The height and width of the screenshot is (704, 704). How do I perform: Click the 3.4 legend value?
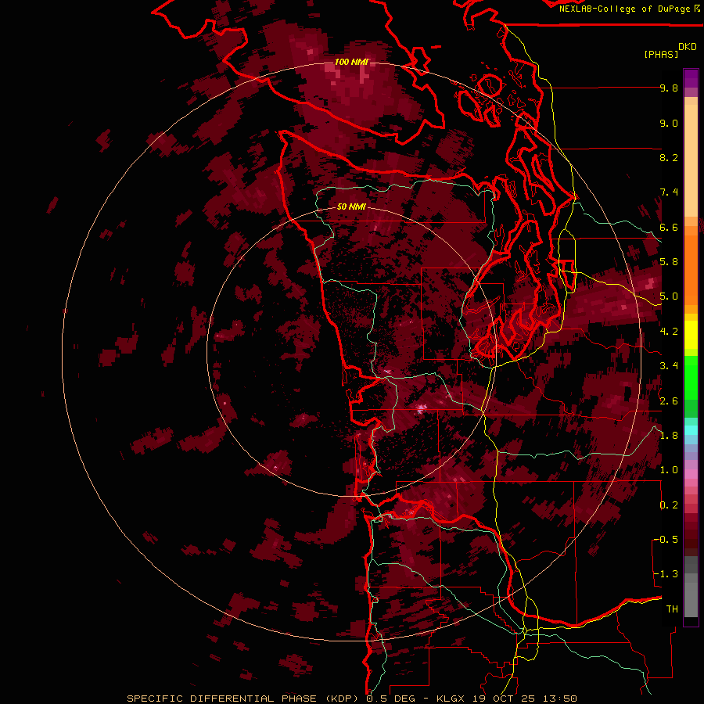(x=669, y=366)
